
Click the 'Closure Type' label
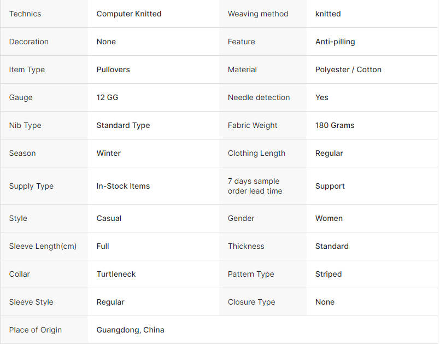tap(251, 302)
